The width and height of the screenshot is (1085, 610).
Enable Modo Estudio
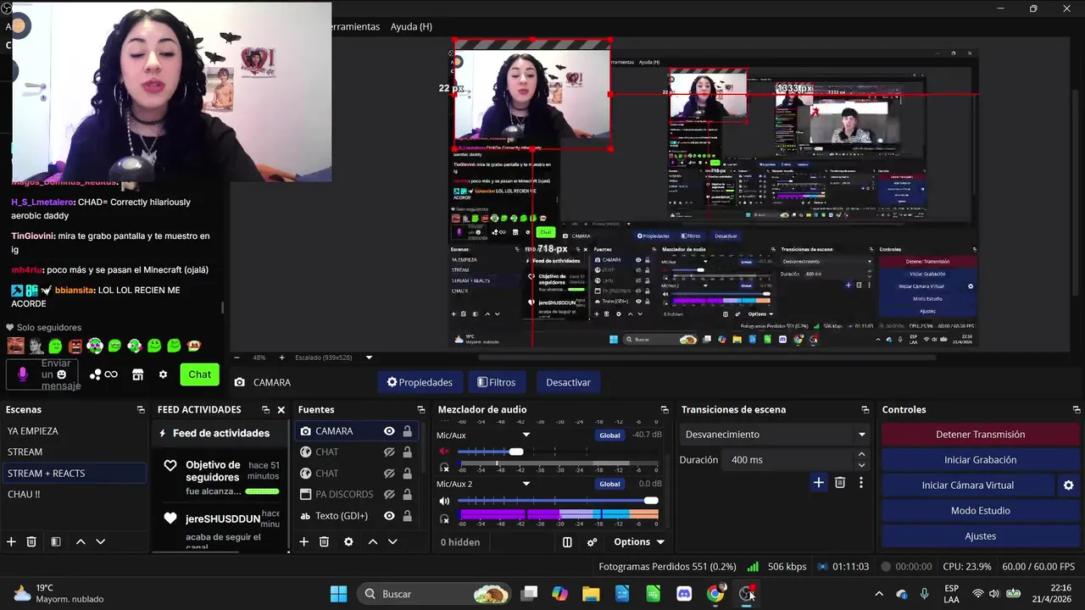980,511
